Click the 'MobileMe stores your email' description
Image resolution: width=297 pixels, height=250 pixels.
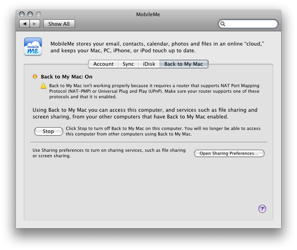(x=157, y=47)
